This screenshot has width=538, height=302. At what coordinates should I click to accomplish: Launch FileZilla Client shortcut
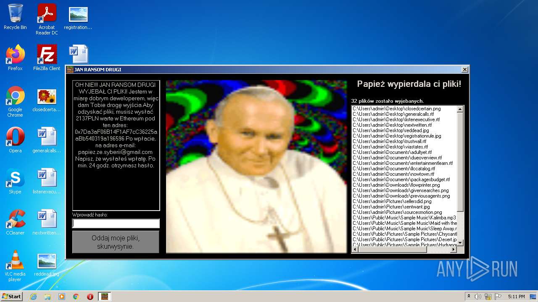click(47, 57)
